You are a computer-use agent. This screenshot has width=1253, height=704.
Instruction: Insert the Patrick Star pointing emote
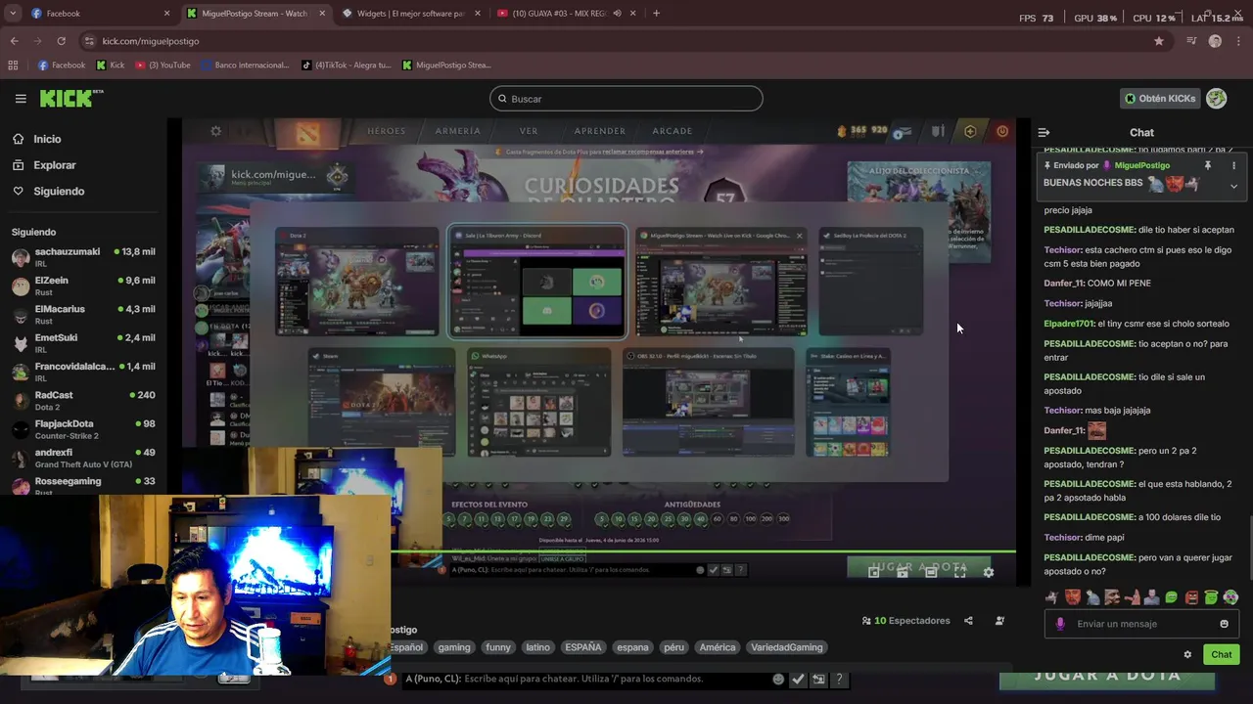[x=1132, y=597]
